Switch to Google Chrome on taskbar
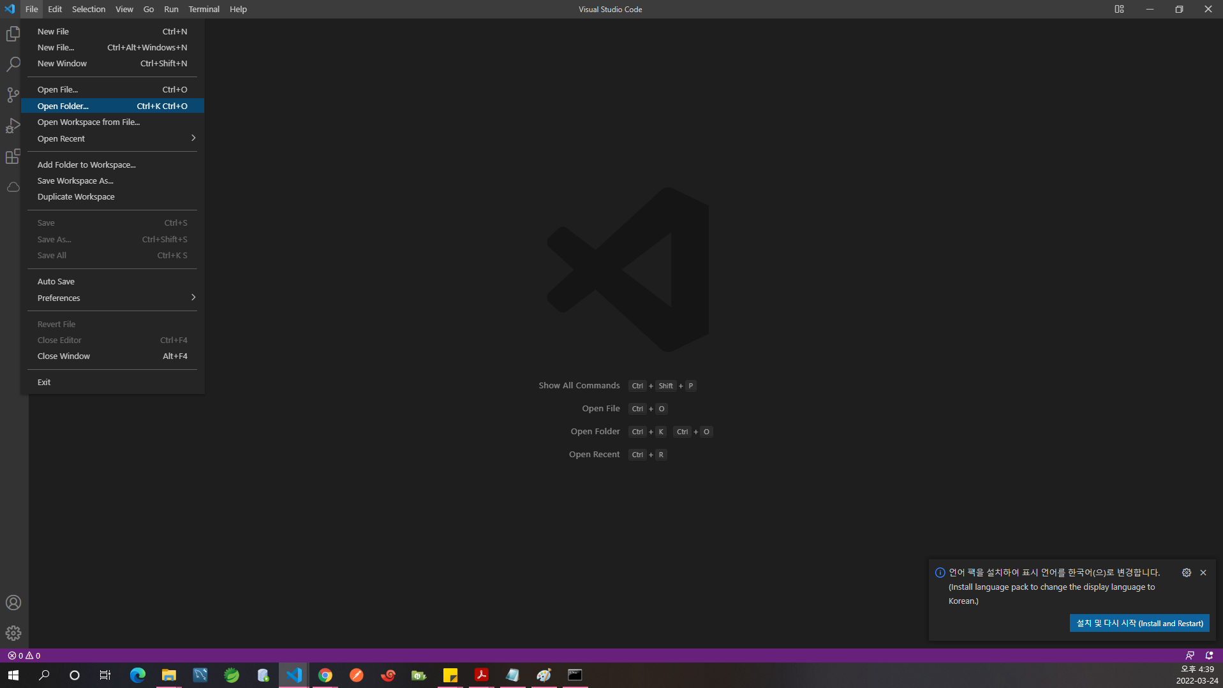This screenshot has height=688, width=1223. click(x=325, y=675)
